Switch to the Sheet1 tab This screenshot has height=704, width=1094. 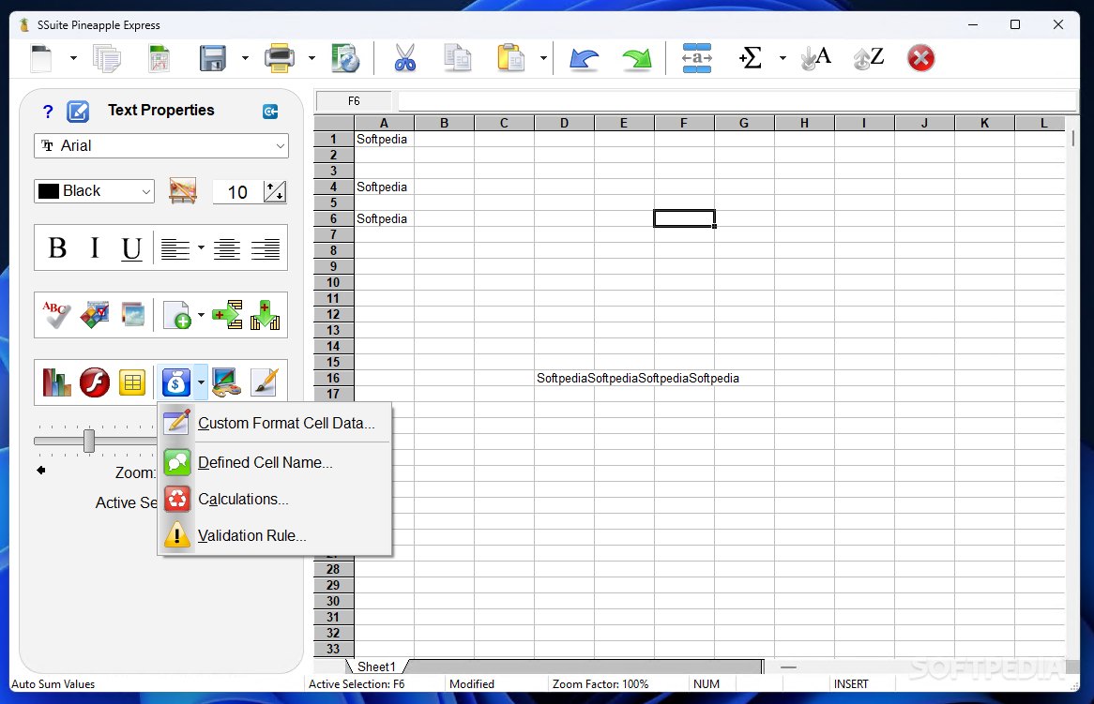click(x=377, y=667)
